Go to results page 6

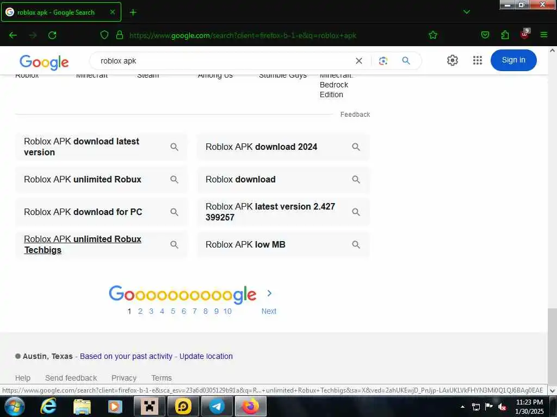click(x=184, y=311)
